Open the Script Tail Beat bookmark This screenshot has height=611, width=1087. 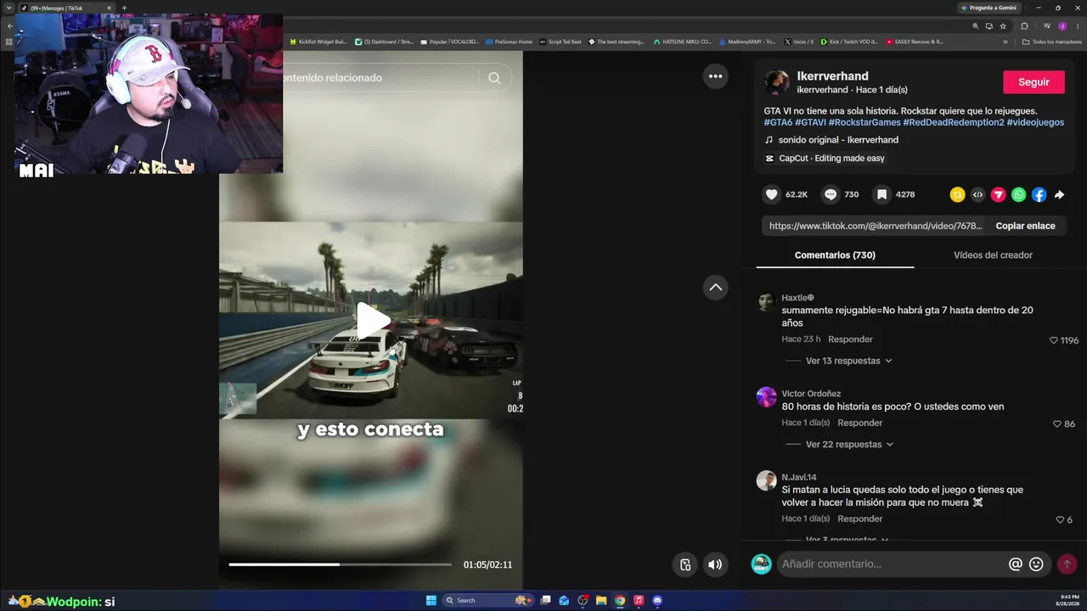(x=560, y=42)
